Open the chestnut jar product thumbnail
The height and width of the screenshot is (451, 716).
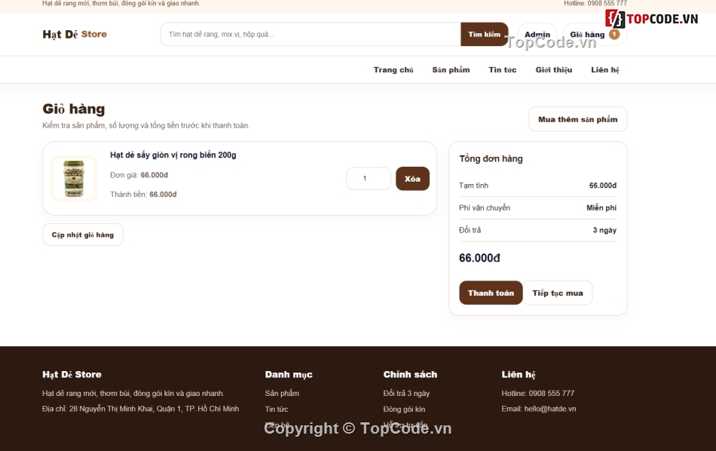[x=74, y=179]
